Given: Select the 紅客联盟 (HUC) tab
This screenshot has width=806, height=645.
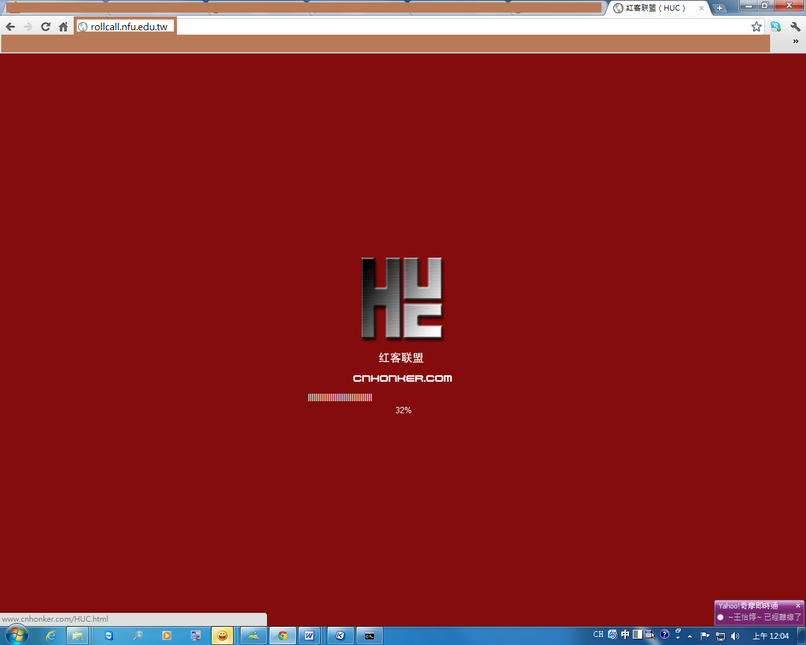Looking at the screenshot, I should pos(658,8).
